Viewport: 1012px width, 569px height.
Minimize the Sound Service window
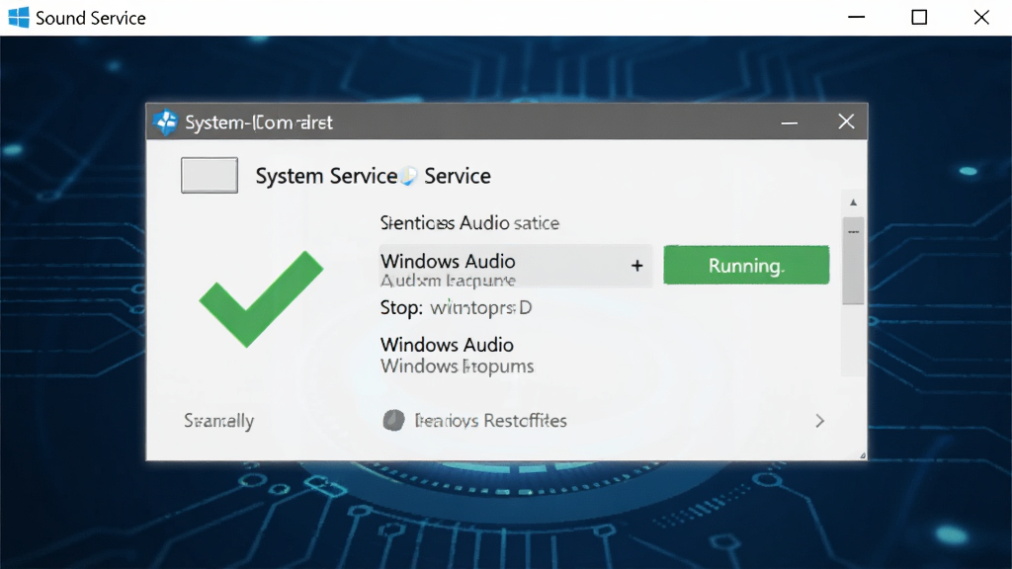click(x=857, y=18)
